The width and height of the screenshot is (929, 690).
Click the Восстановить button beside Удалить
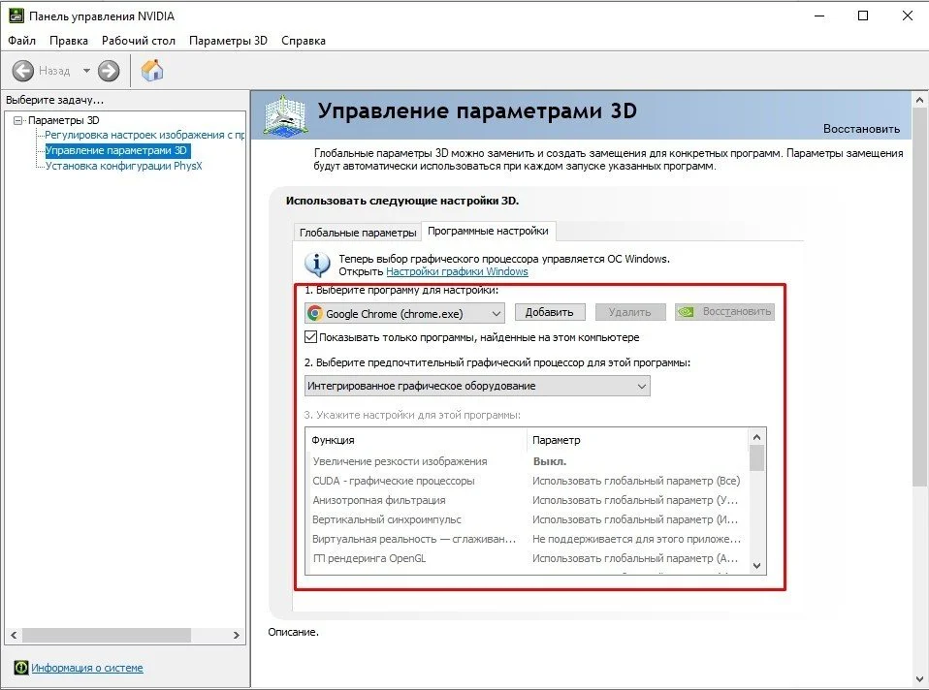point(724,311)
